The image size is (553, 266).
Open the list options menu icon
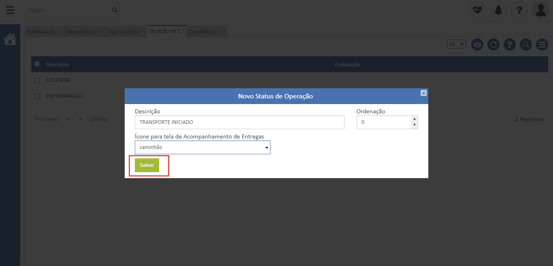tap(542, 45)
